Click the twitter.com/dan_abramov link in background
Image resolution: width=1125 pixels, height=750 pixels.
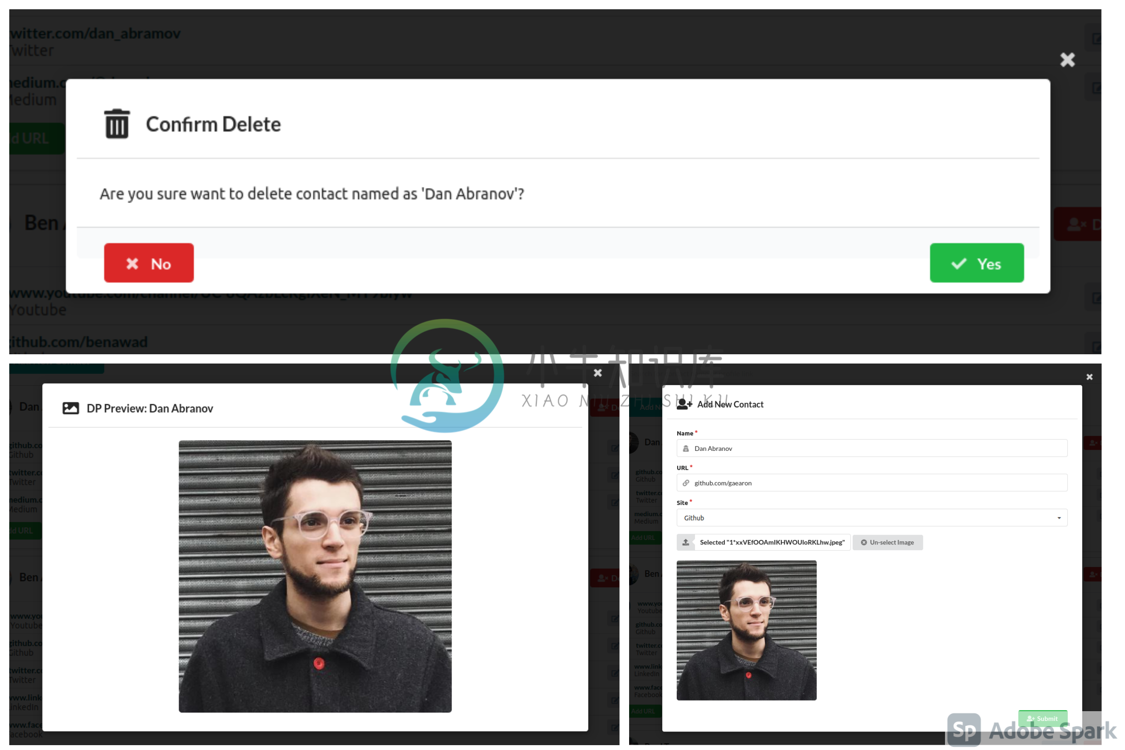tap(95, 34)
